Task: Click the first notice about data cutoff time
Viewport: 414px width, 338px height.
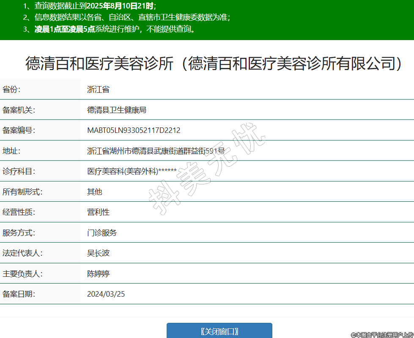Action: (x=90, y=6)
